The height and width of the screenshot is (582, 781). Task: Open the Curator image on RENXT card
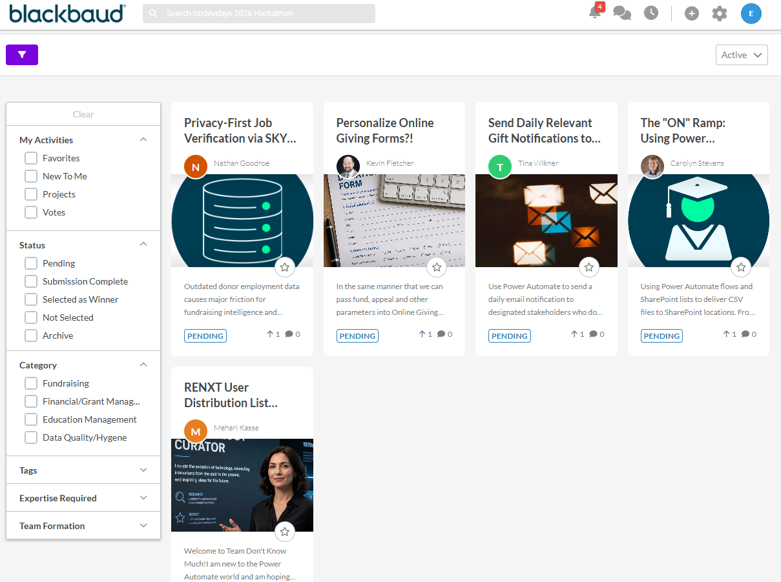coord(242,485)
